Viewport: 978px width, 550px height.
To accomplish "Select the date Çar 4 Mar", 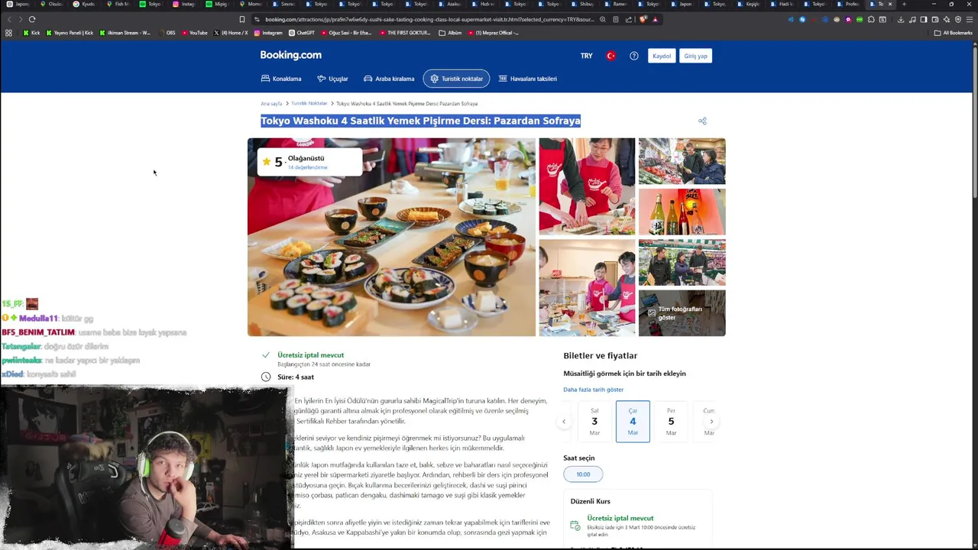I will click(x=633, y=422).
